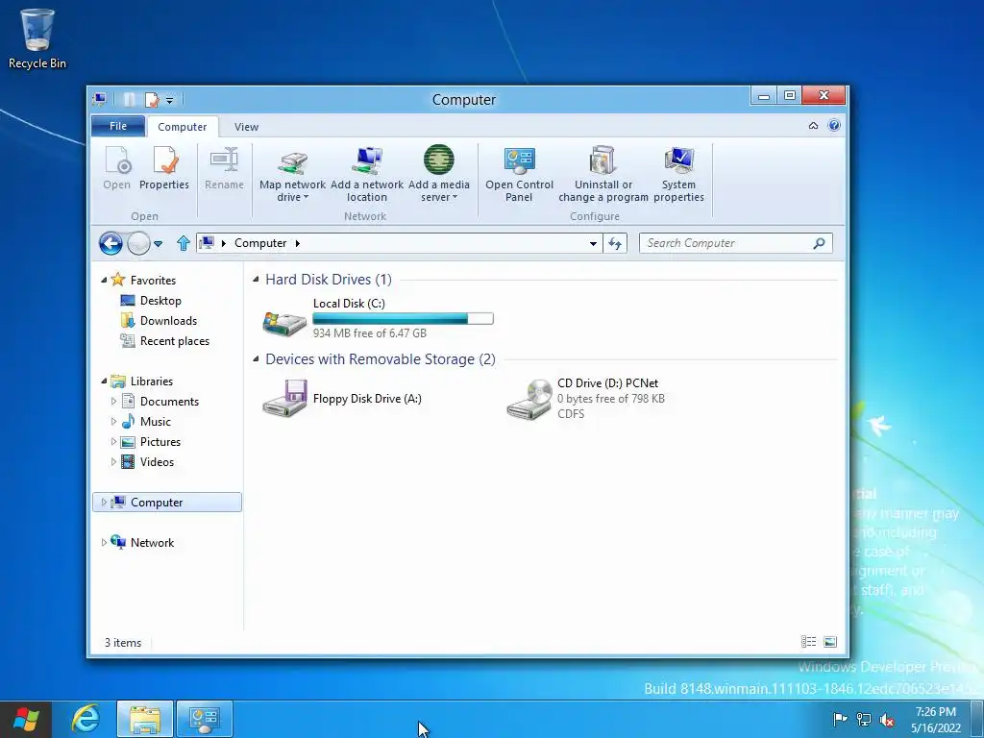Click the search magnifier icon
The height and width of the screenshot is (738, 984).
tap(819, 243)
